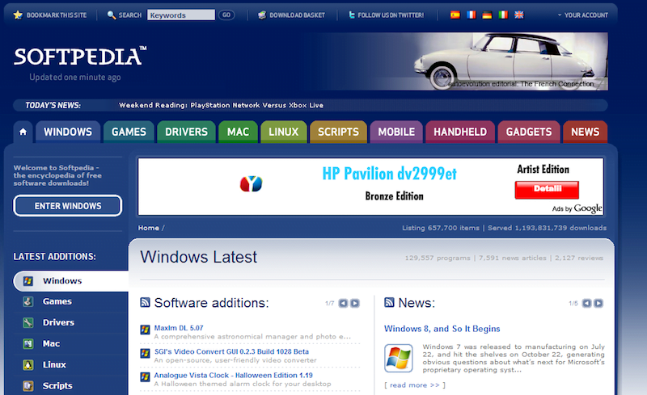Go to next Software additions page
Image resolution: width=647 pixels, height=395 pixels.
355,304
